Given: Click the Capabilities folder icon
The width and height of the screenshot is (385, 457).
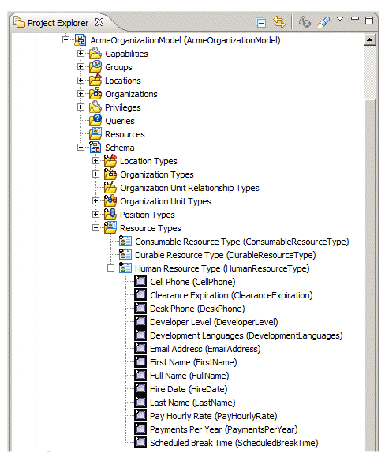Looking at the screenshot, I should pos(95,54).
